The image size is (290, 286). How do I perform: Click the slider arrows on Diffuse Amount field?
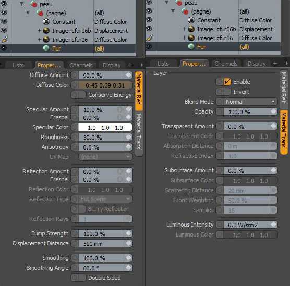(128, 75)
